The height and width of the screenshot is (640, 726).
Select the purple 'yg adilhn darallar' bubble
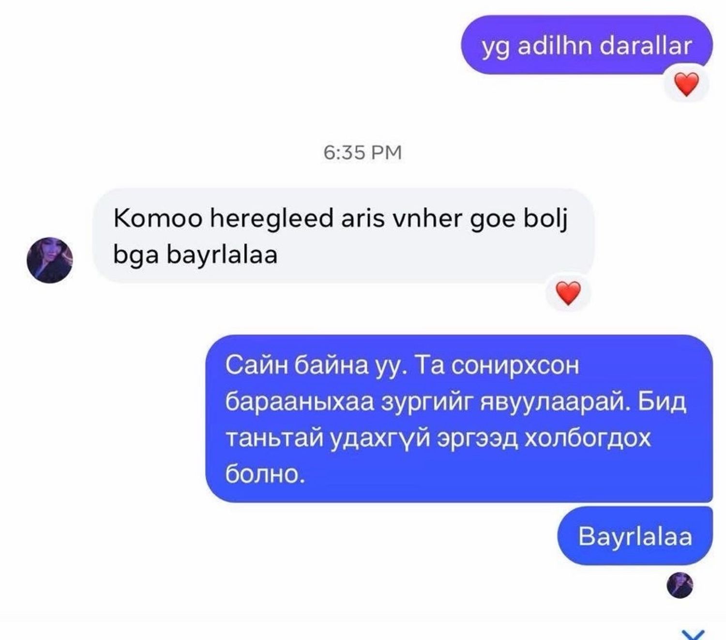coord(587,45)
